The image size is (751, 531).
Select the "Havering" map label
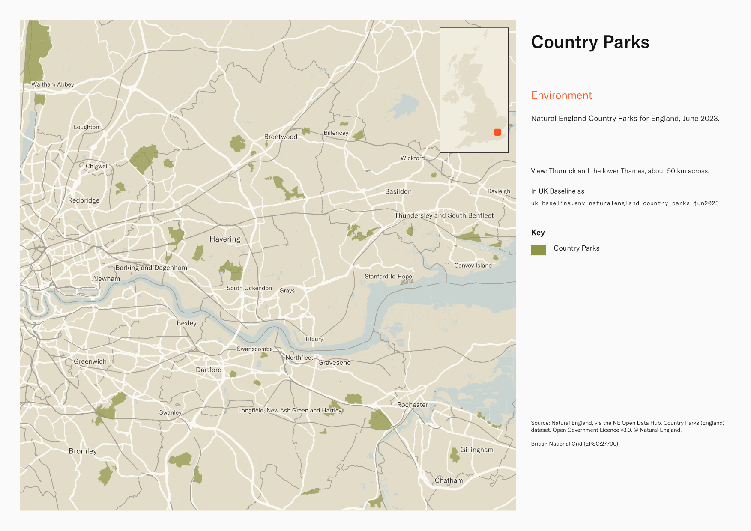[225, 239]
